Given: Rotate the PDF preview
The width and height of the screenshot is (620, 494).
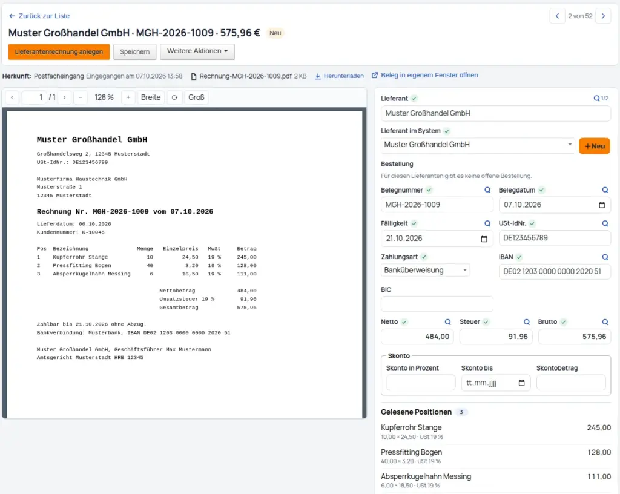Looking at the screenshot, I should (x=174, y=97).
